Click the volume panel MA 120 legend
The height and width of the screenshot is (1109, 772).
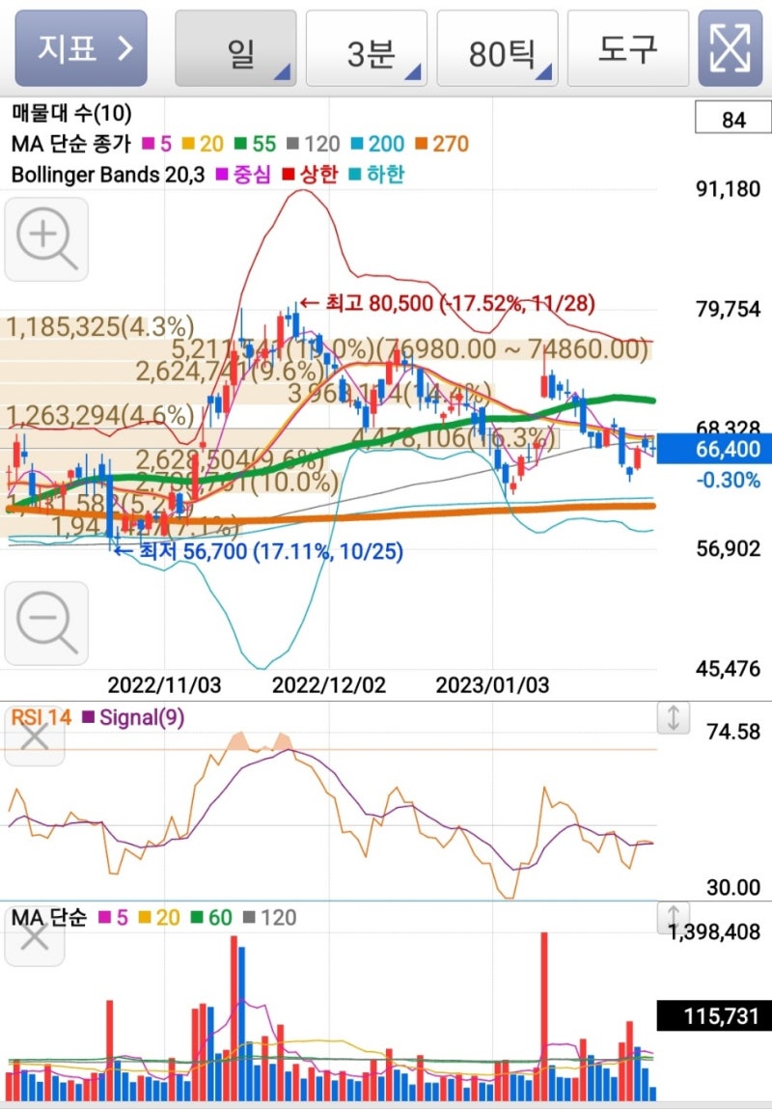pos(269,918)
